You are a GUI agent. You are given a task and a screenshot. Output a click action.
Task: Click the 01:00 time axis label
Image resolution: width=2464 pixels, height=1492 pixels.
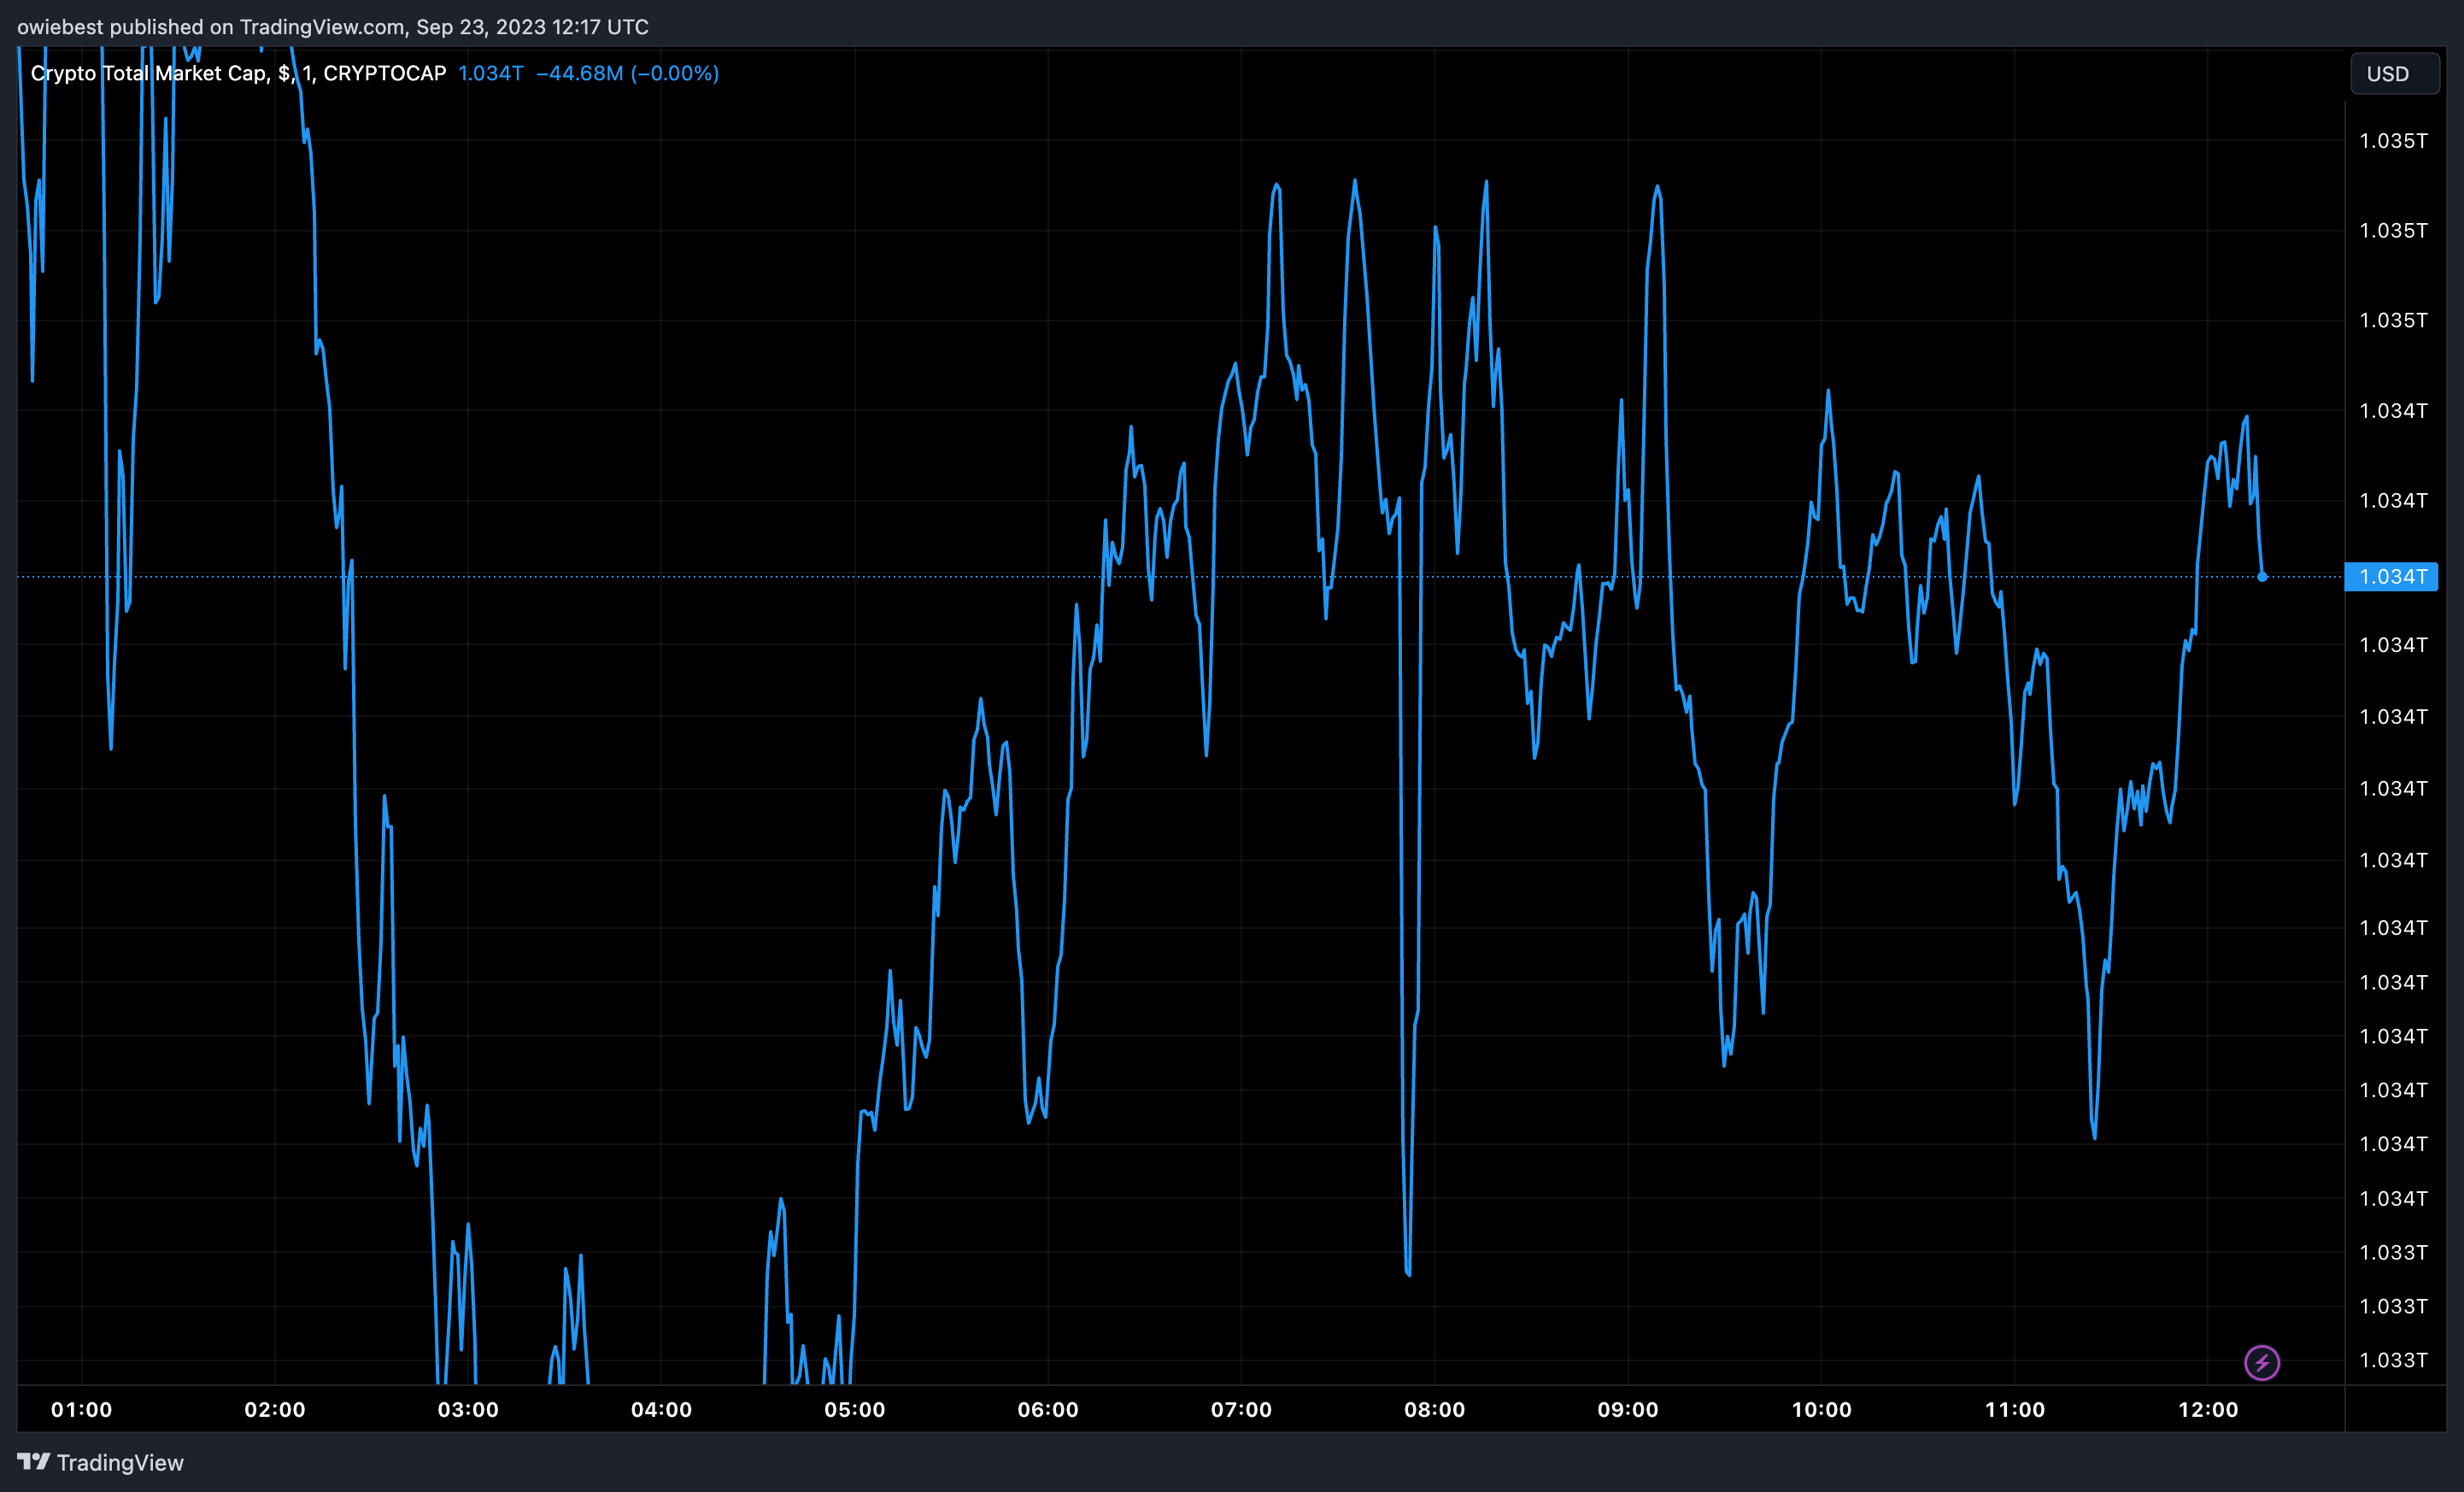[x=82, y=1409]
